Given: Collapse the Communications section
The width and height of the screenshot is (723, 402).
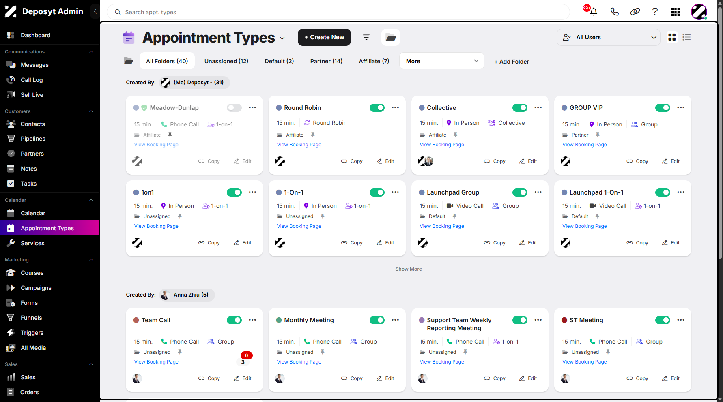Looking at the screenshot, I should coord(91,52).
